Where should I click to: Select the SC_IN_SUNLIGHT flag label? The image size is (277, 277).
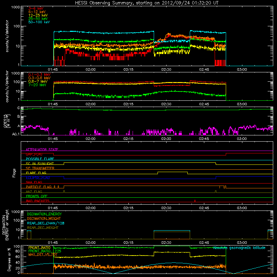[x=40, y=163]
